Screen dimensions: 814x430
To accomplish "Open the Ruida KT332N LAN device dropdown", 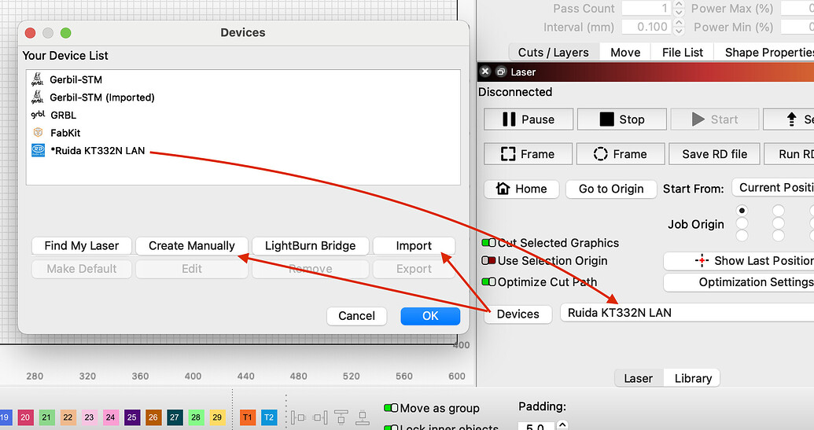I will tap(687, 313).
